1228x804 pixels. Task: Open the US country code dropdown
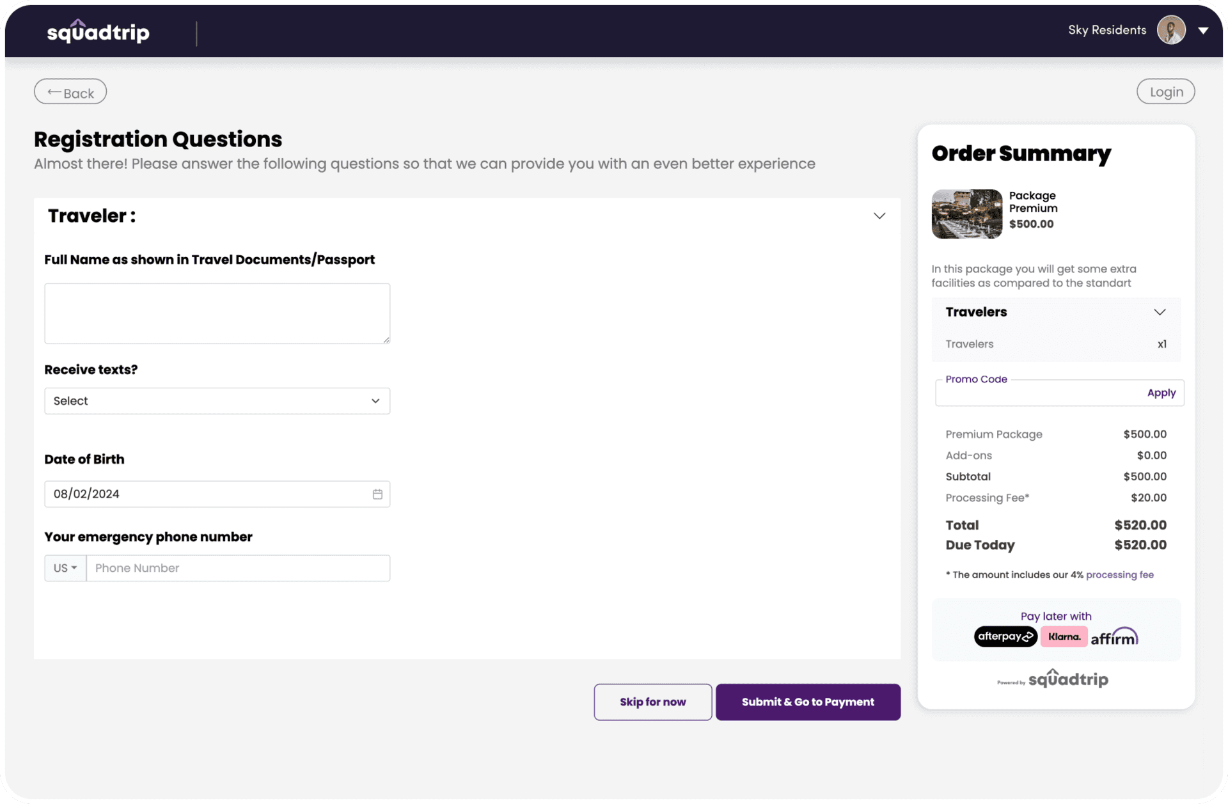65,568
